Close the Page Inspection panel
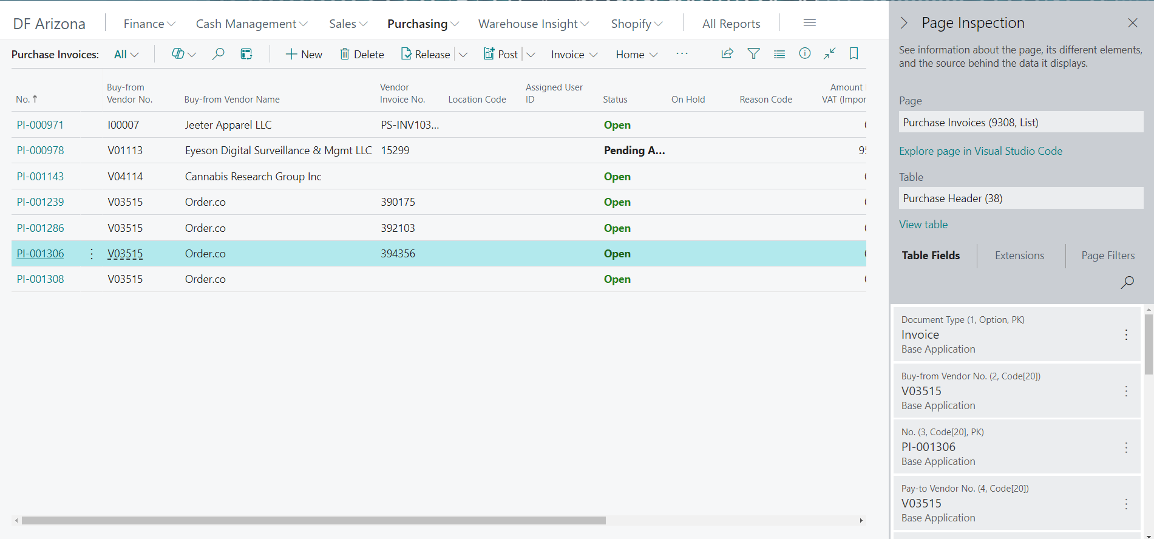 pyautogui.click(x=1133, y=23)
